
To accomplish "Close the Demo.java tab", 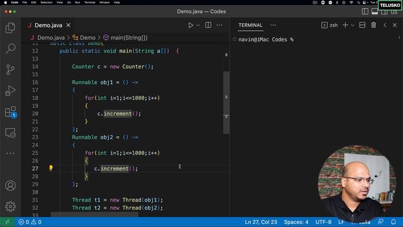I will 69,25.
